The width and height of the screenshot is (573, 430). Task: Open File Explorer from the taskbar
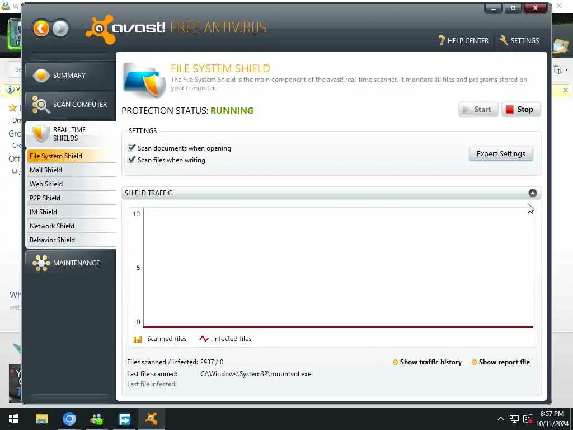click(x=41, y=419)
